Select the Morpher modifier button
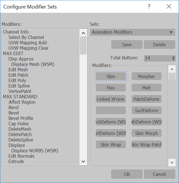This screenshot has height=183, width=179. 147,76
